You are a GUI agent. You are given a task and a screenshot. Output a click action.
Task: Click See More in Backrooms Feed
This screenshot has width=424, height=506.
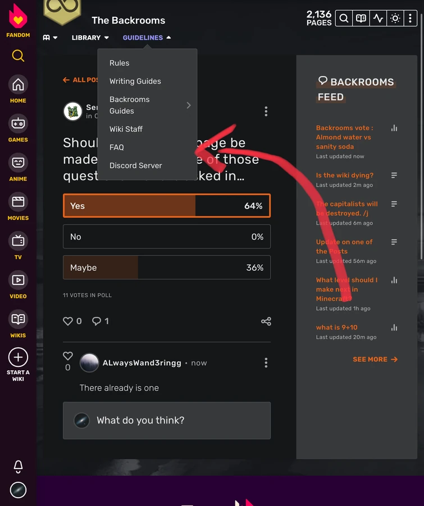click(375, 359)
